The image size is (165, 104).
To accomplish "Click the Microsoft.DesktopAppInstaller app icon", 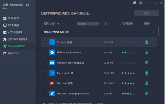I will tap(52, 94).
